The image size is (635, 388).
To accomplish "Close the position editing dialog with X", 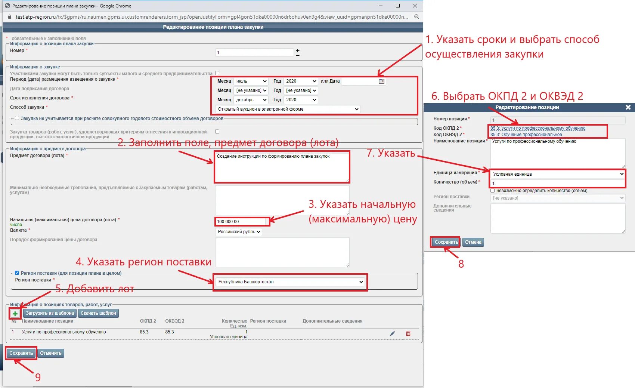I will (x=628, y=107).
